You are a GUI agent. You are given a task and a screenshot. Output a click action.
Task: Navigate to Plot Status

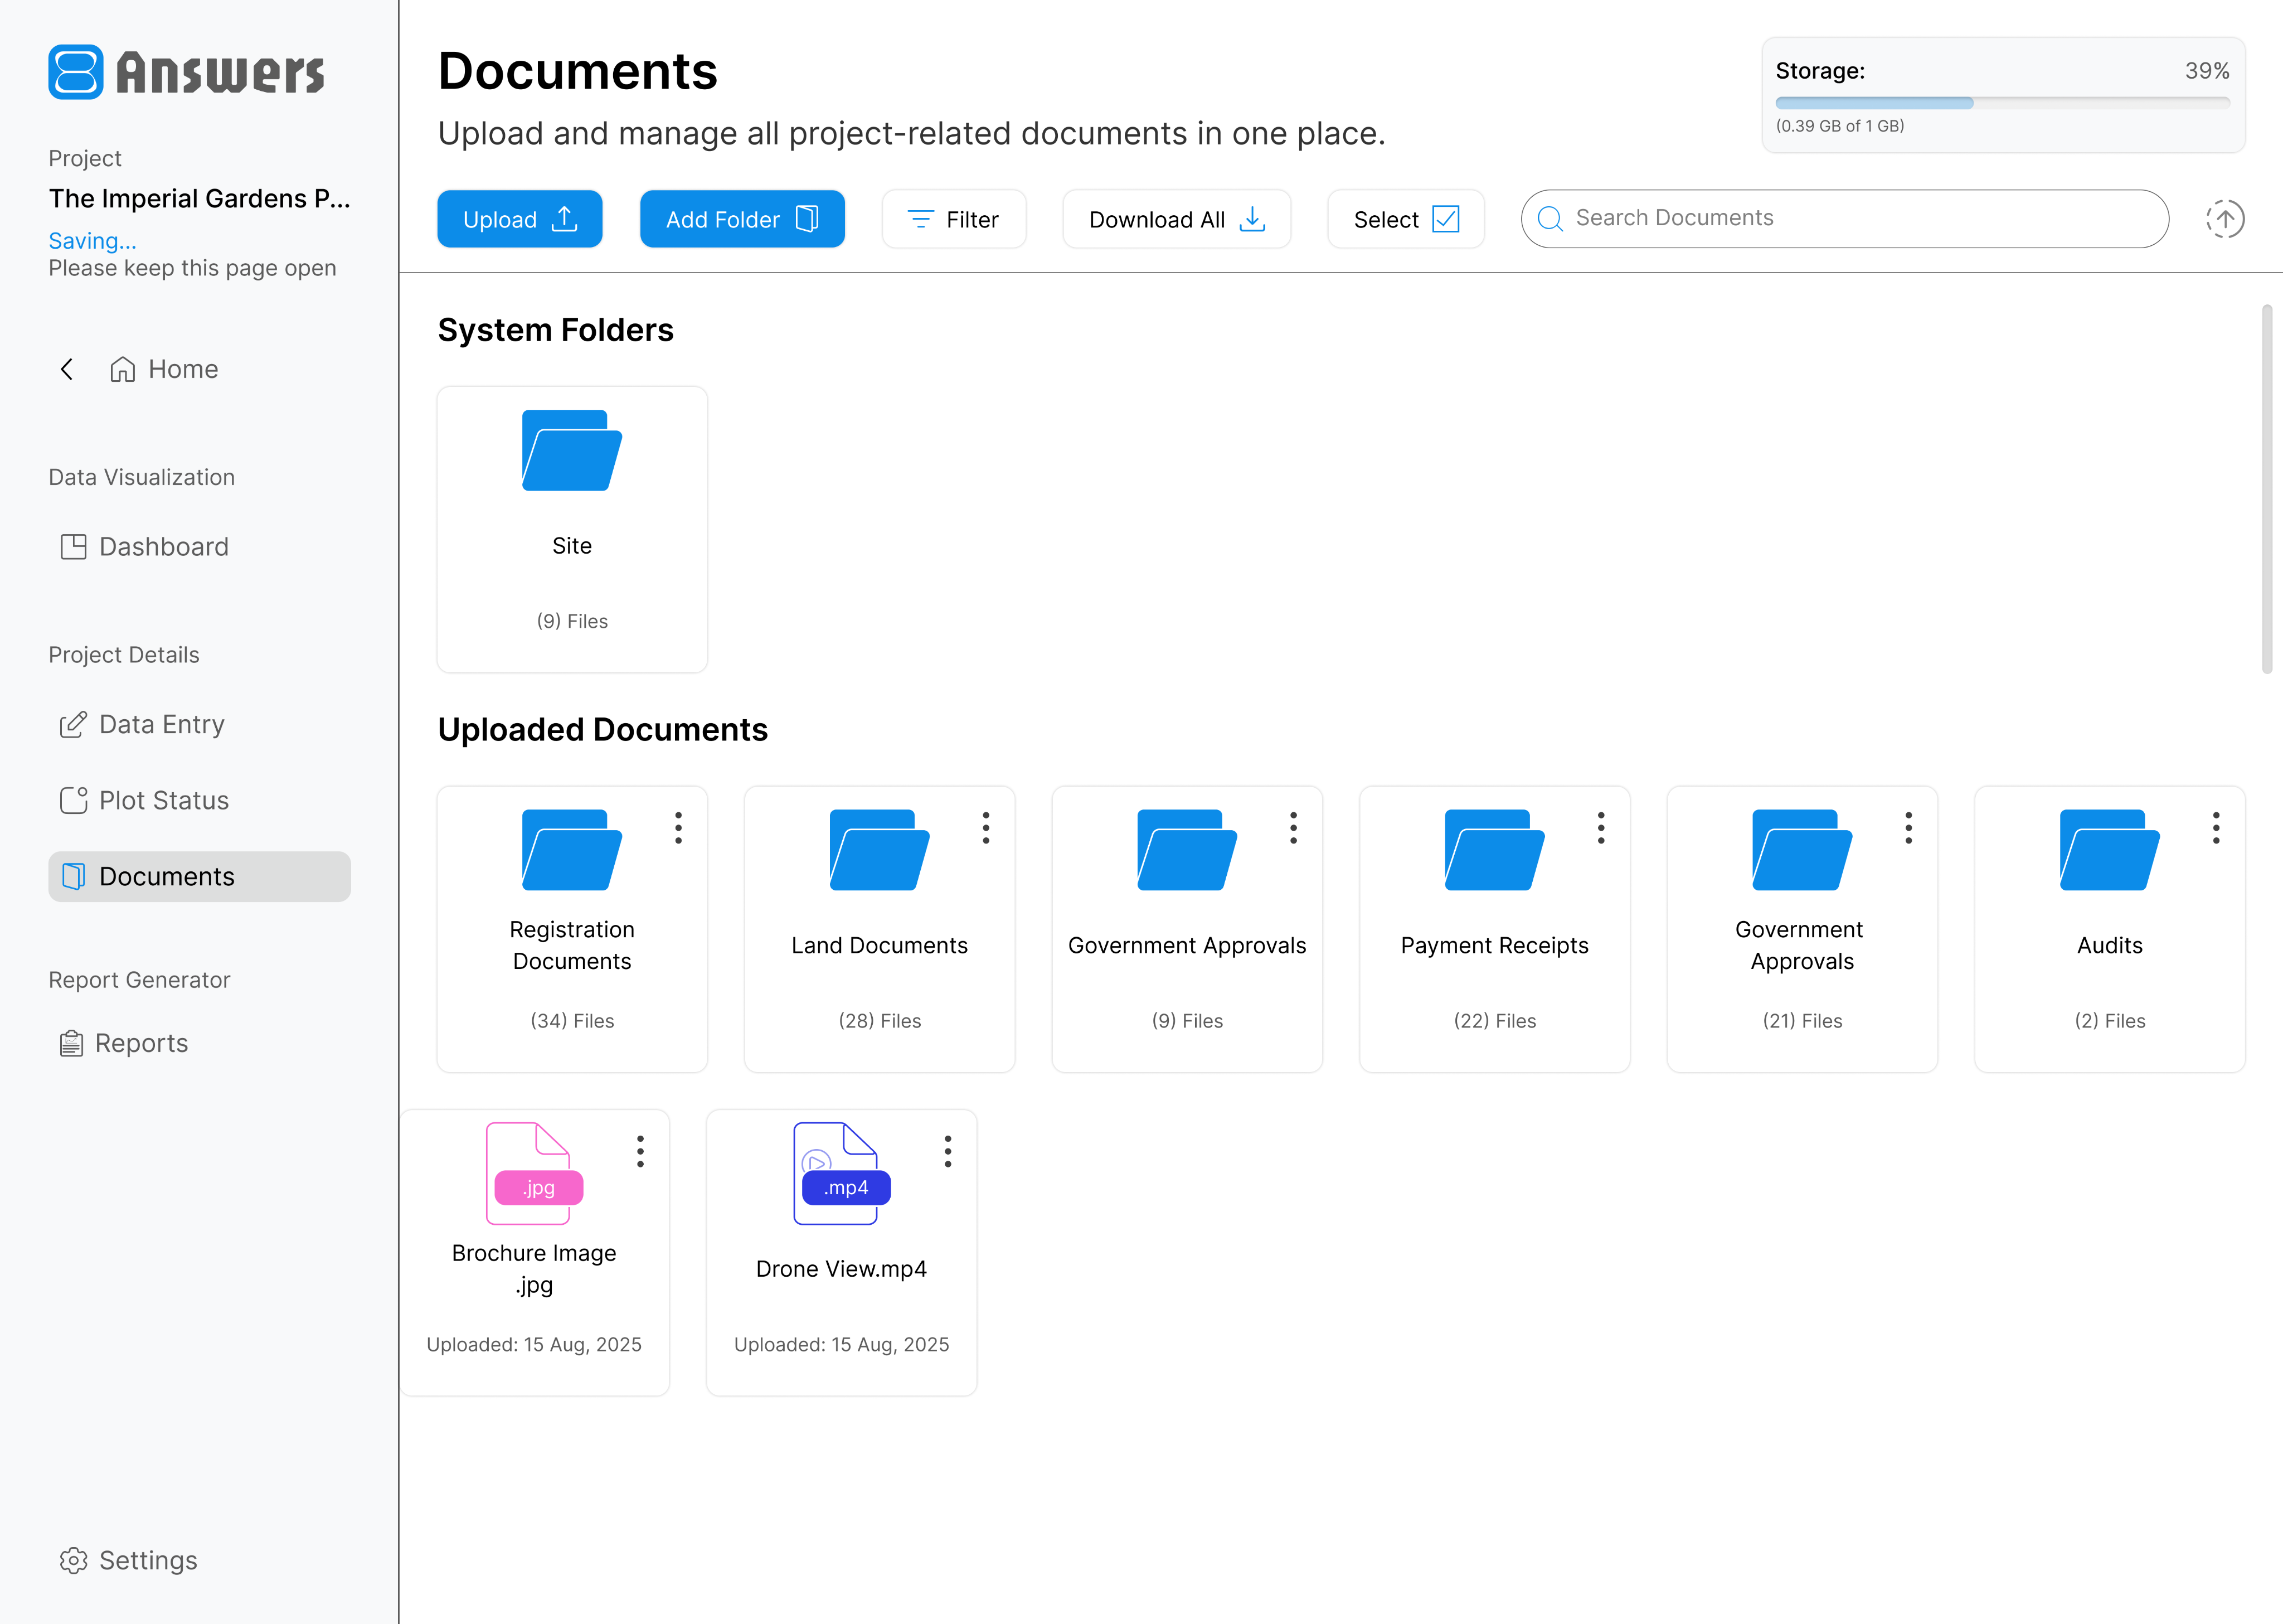tap(146, 800)
